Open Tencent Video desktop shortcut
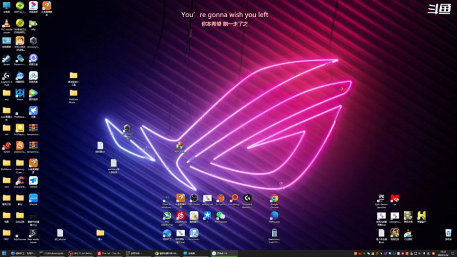 click(x=33, y=95)
